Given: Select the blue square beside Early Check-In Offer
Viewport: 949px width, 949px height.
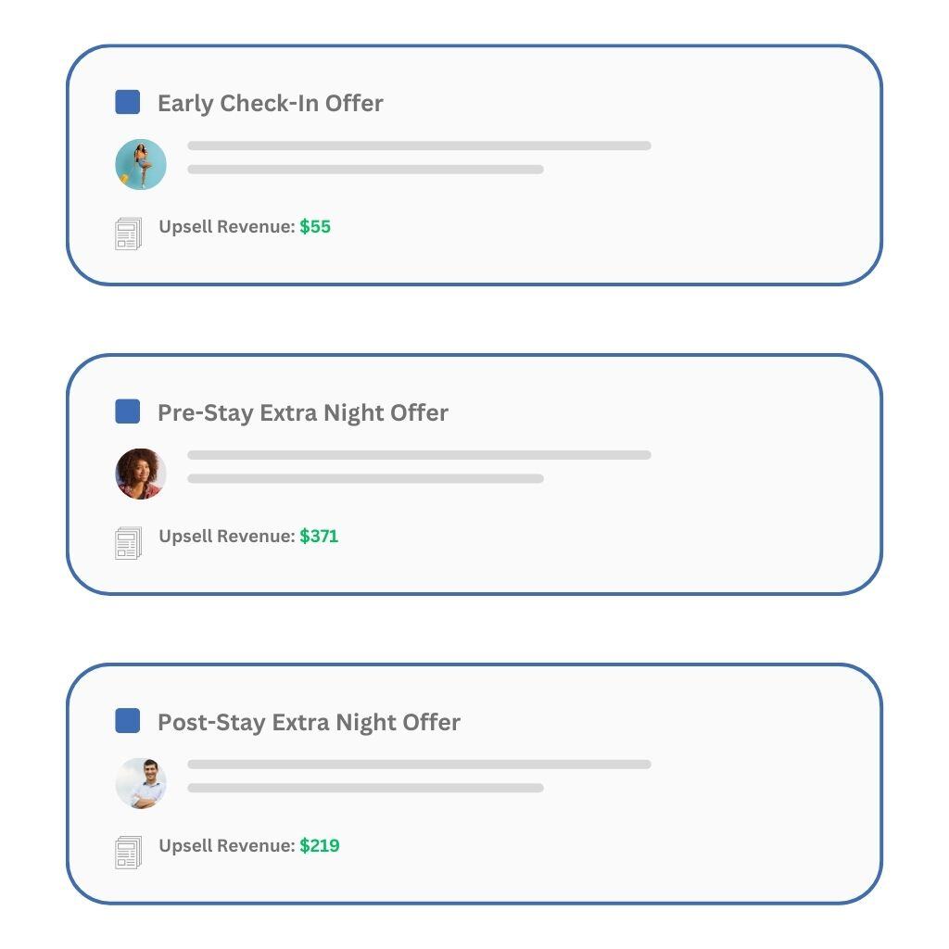Looking at the screenshot, I should [x=126, y=103].
